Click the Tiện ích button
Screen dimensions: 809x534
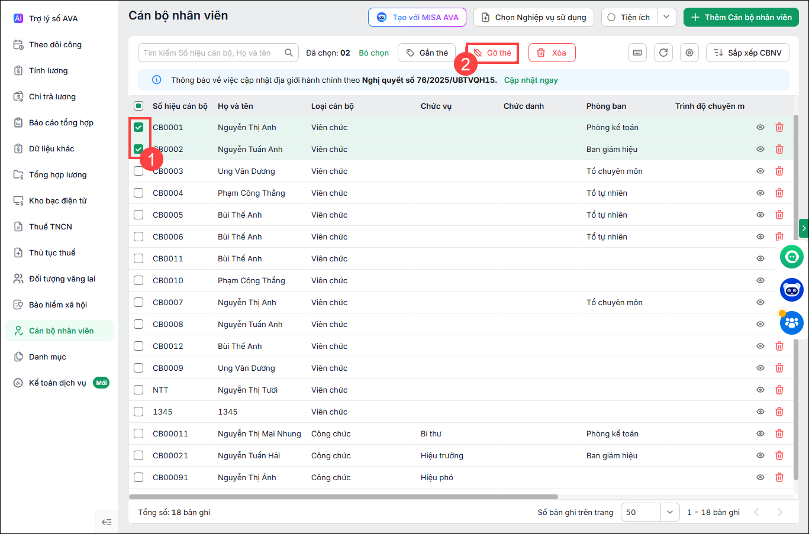[x=629, y=17]
